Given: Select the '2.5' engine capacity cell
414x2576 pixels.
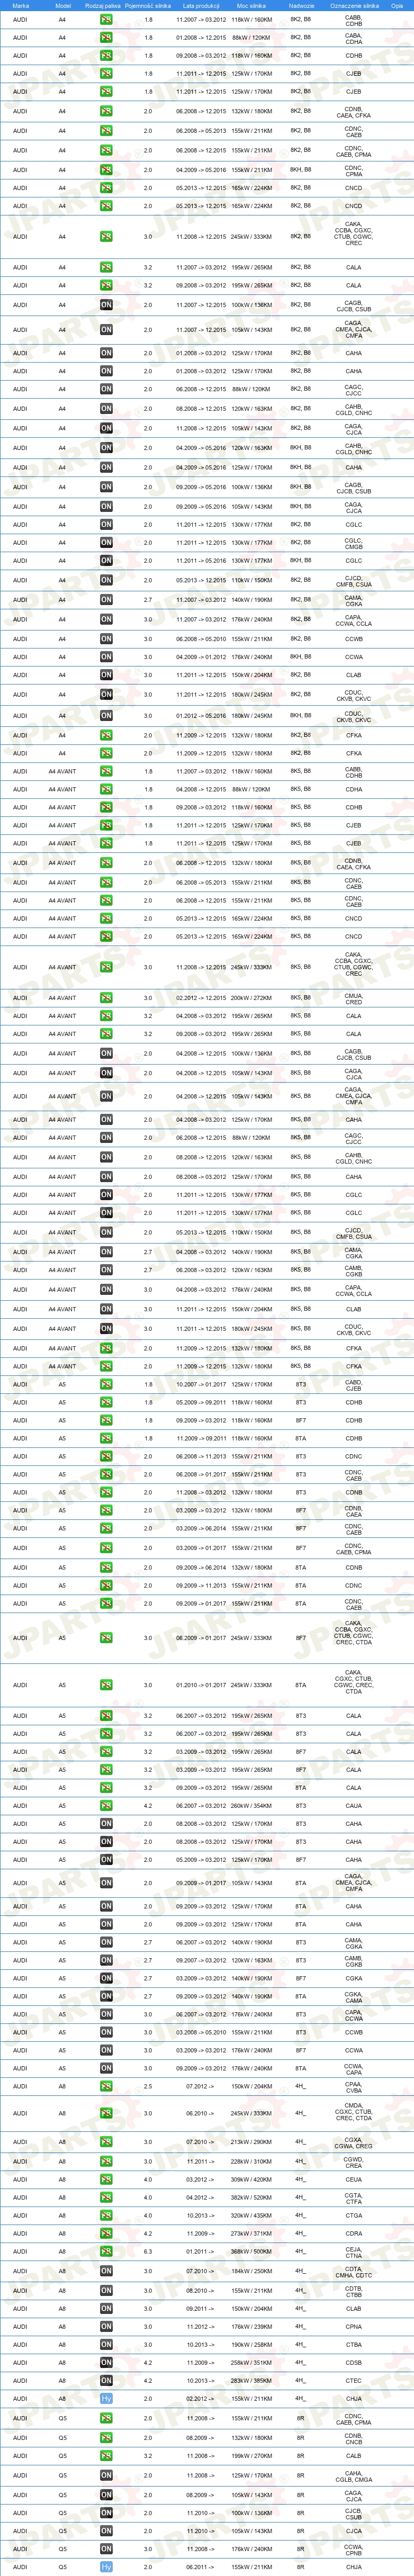Looking at the screenshot, I should point(148,2086).
